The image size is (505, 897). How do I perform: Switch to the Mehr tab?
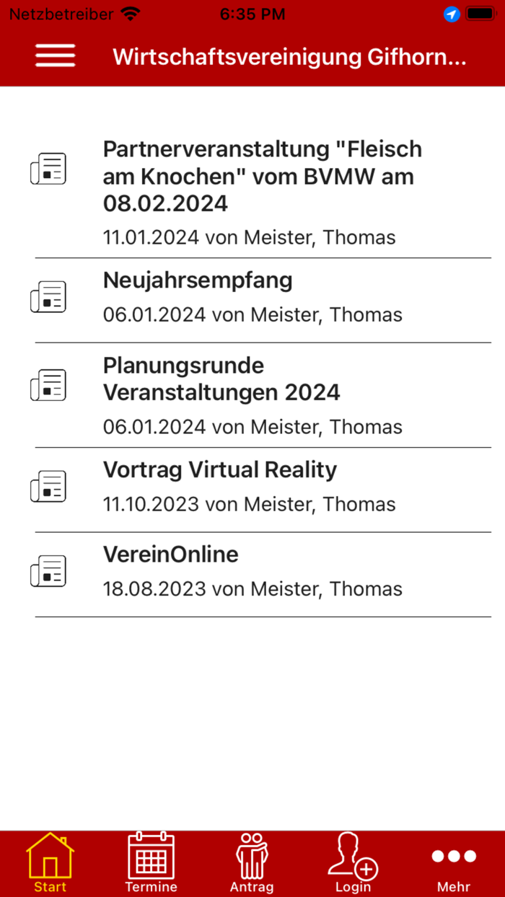(453, 862)
